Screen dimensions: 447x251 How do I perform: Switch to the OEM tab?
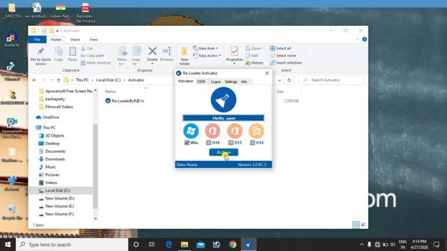[x=201, y=82]
